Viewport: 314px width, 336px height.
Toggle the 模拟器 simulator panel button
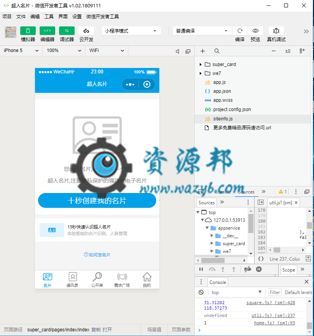pyautogui.click(x=28, y=31)
